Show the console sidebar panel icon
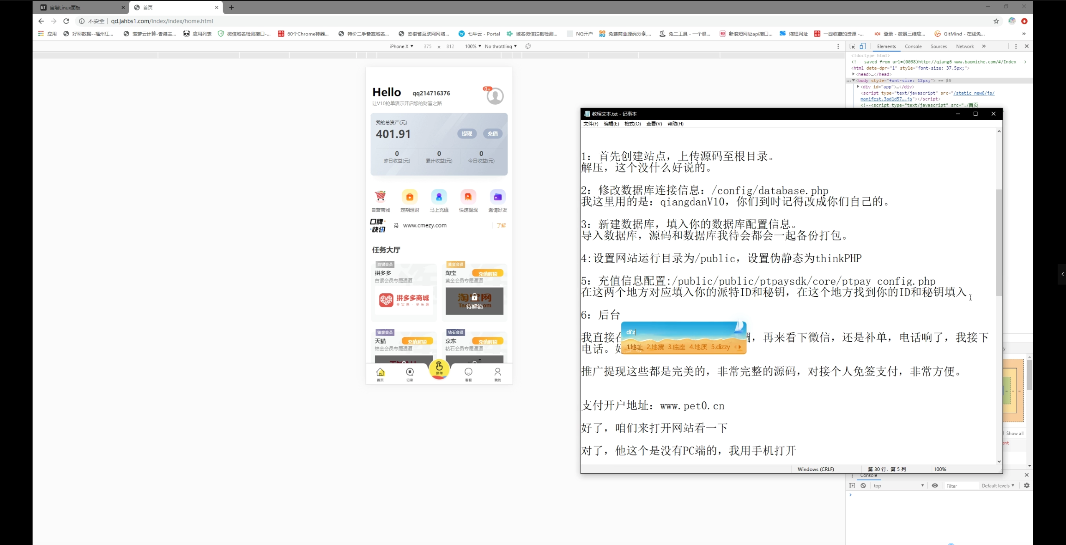Viewport: 1066px width, 545px height. [x=852, y=486]
